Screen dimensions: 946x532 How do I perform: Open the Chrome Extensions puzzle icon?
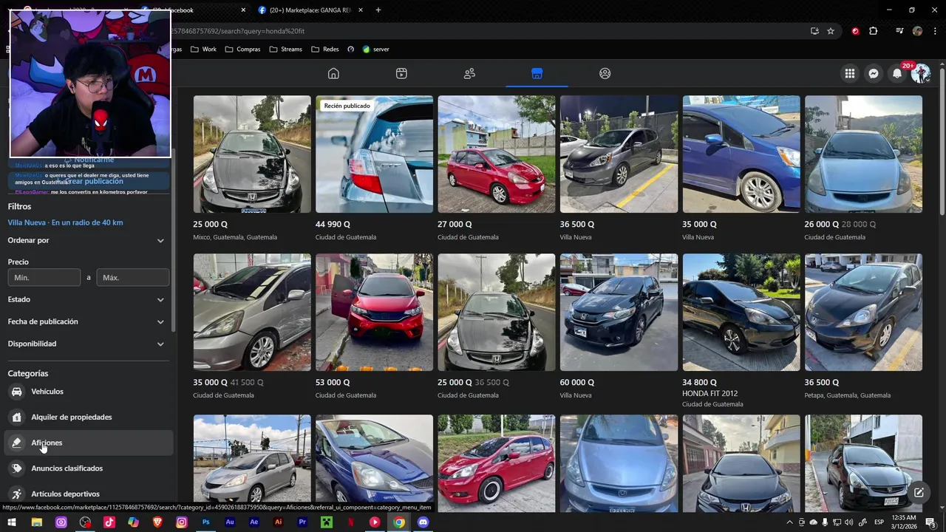[x=874, y=31]
